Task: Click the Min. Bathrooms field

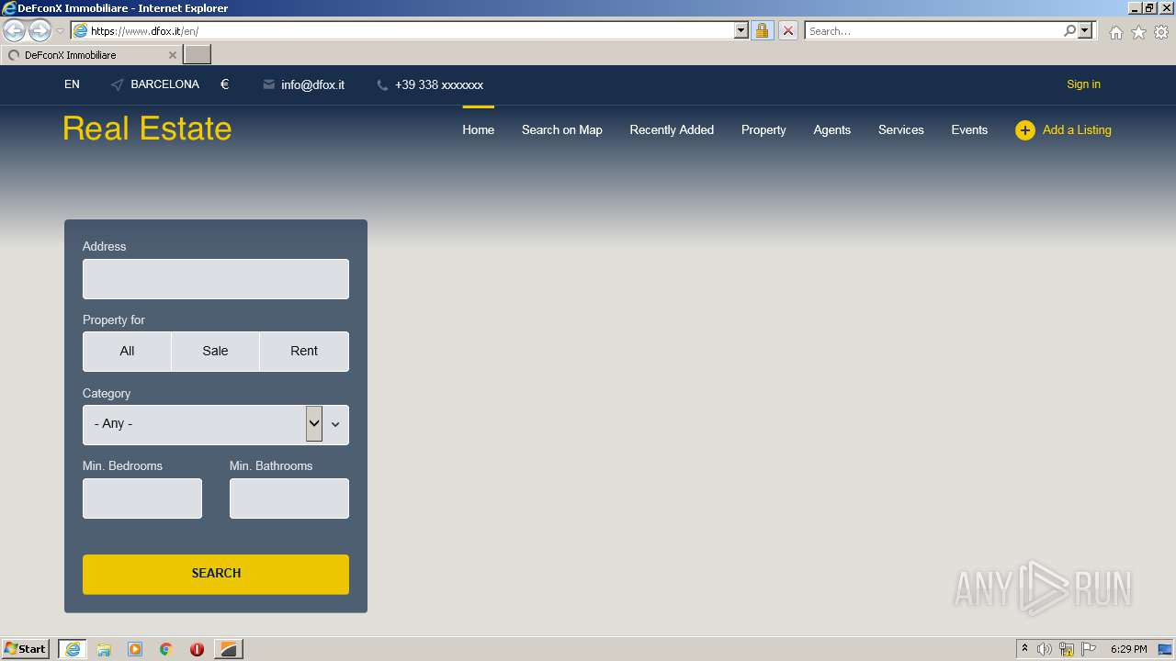Action: (289, 499)
